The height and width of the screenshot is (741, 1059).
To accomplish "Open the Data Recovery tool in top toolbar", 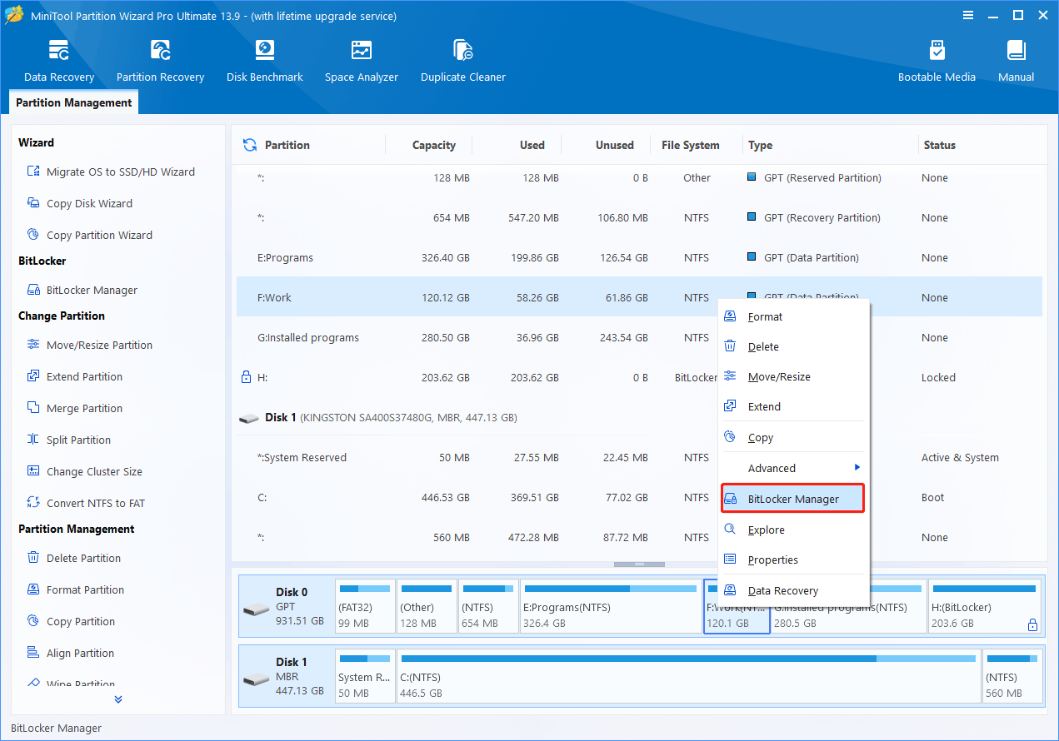I will coord(59,61).
